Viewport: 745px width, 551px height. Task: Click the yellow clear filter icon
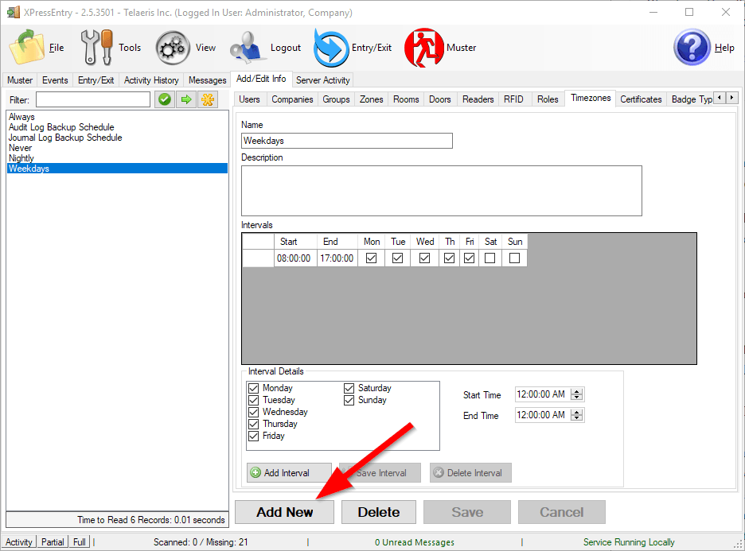pos(207,99)
